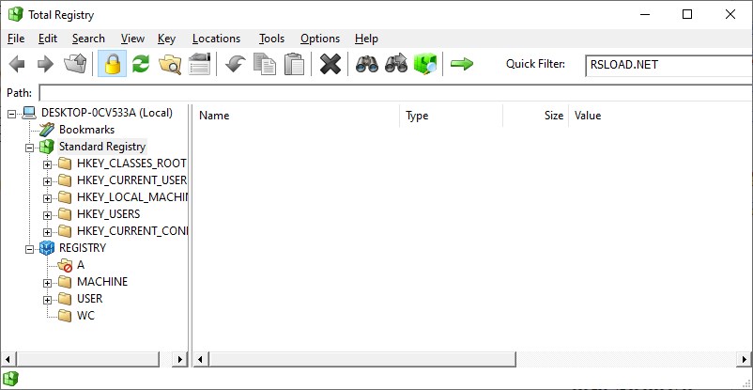Expand HKEY_CURRENT_USER
The image size is (753, 390).
pos(47,181)
